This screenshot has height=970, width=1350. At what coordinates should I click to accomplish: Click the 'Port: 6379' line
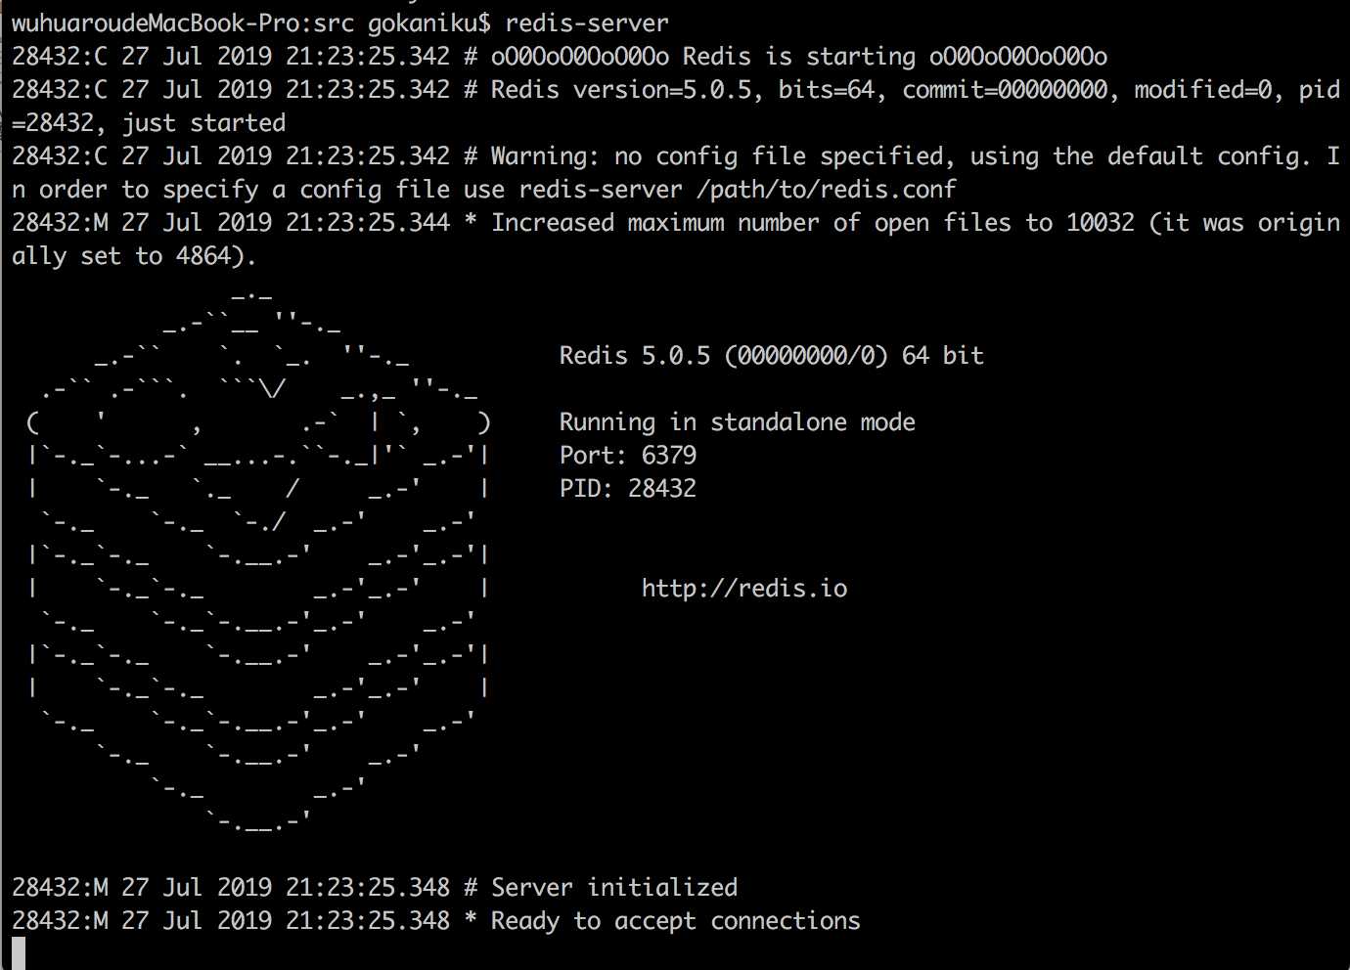[x=627, y=455]
